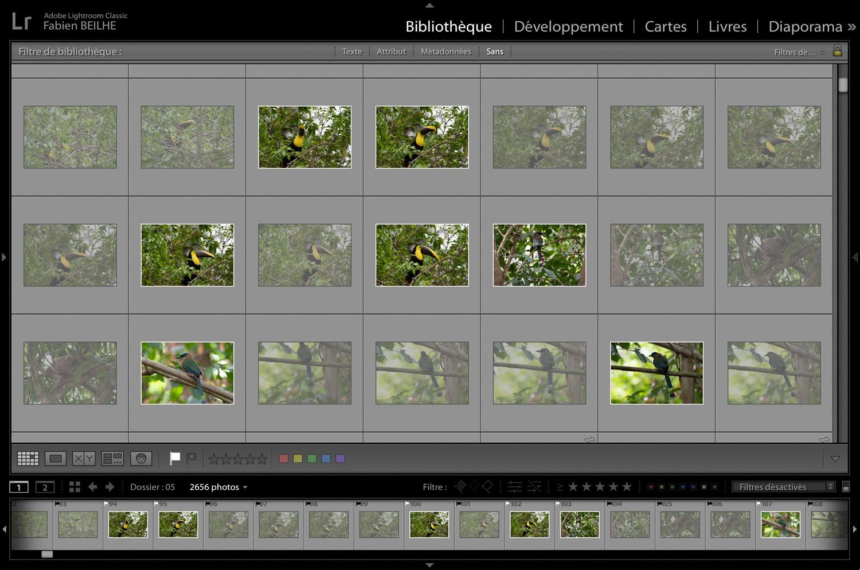This screenshot has height=570, width=860.
Task: Toggle the library filter lock
Action: tap(837, 51)
